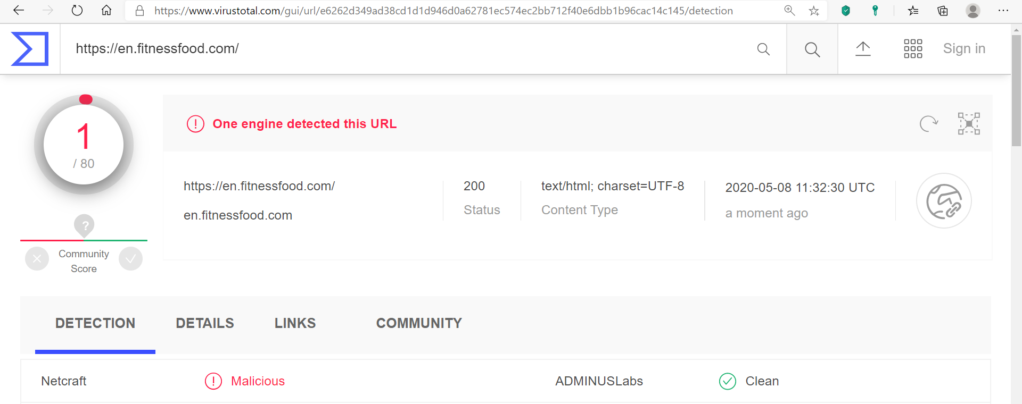The width and height of the screenshot is (1022, 404).
Task: Reanalyze the URL with refresh icon
Action: click(x=928, y=124)
